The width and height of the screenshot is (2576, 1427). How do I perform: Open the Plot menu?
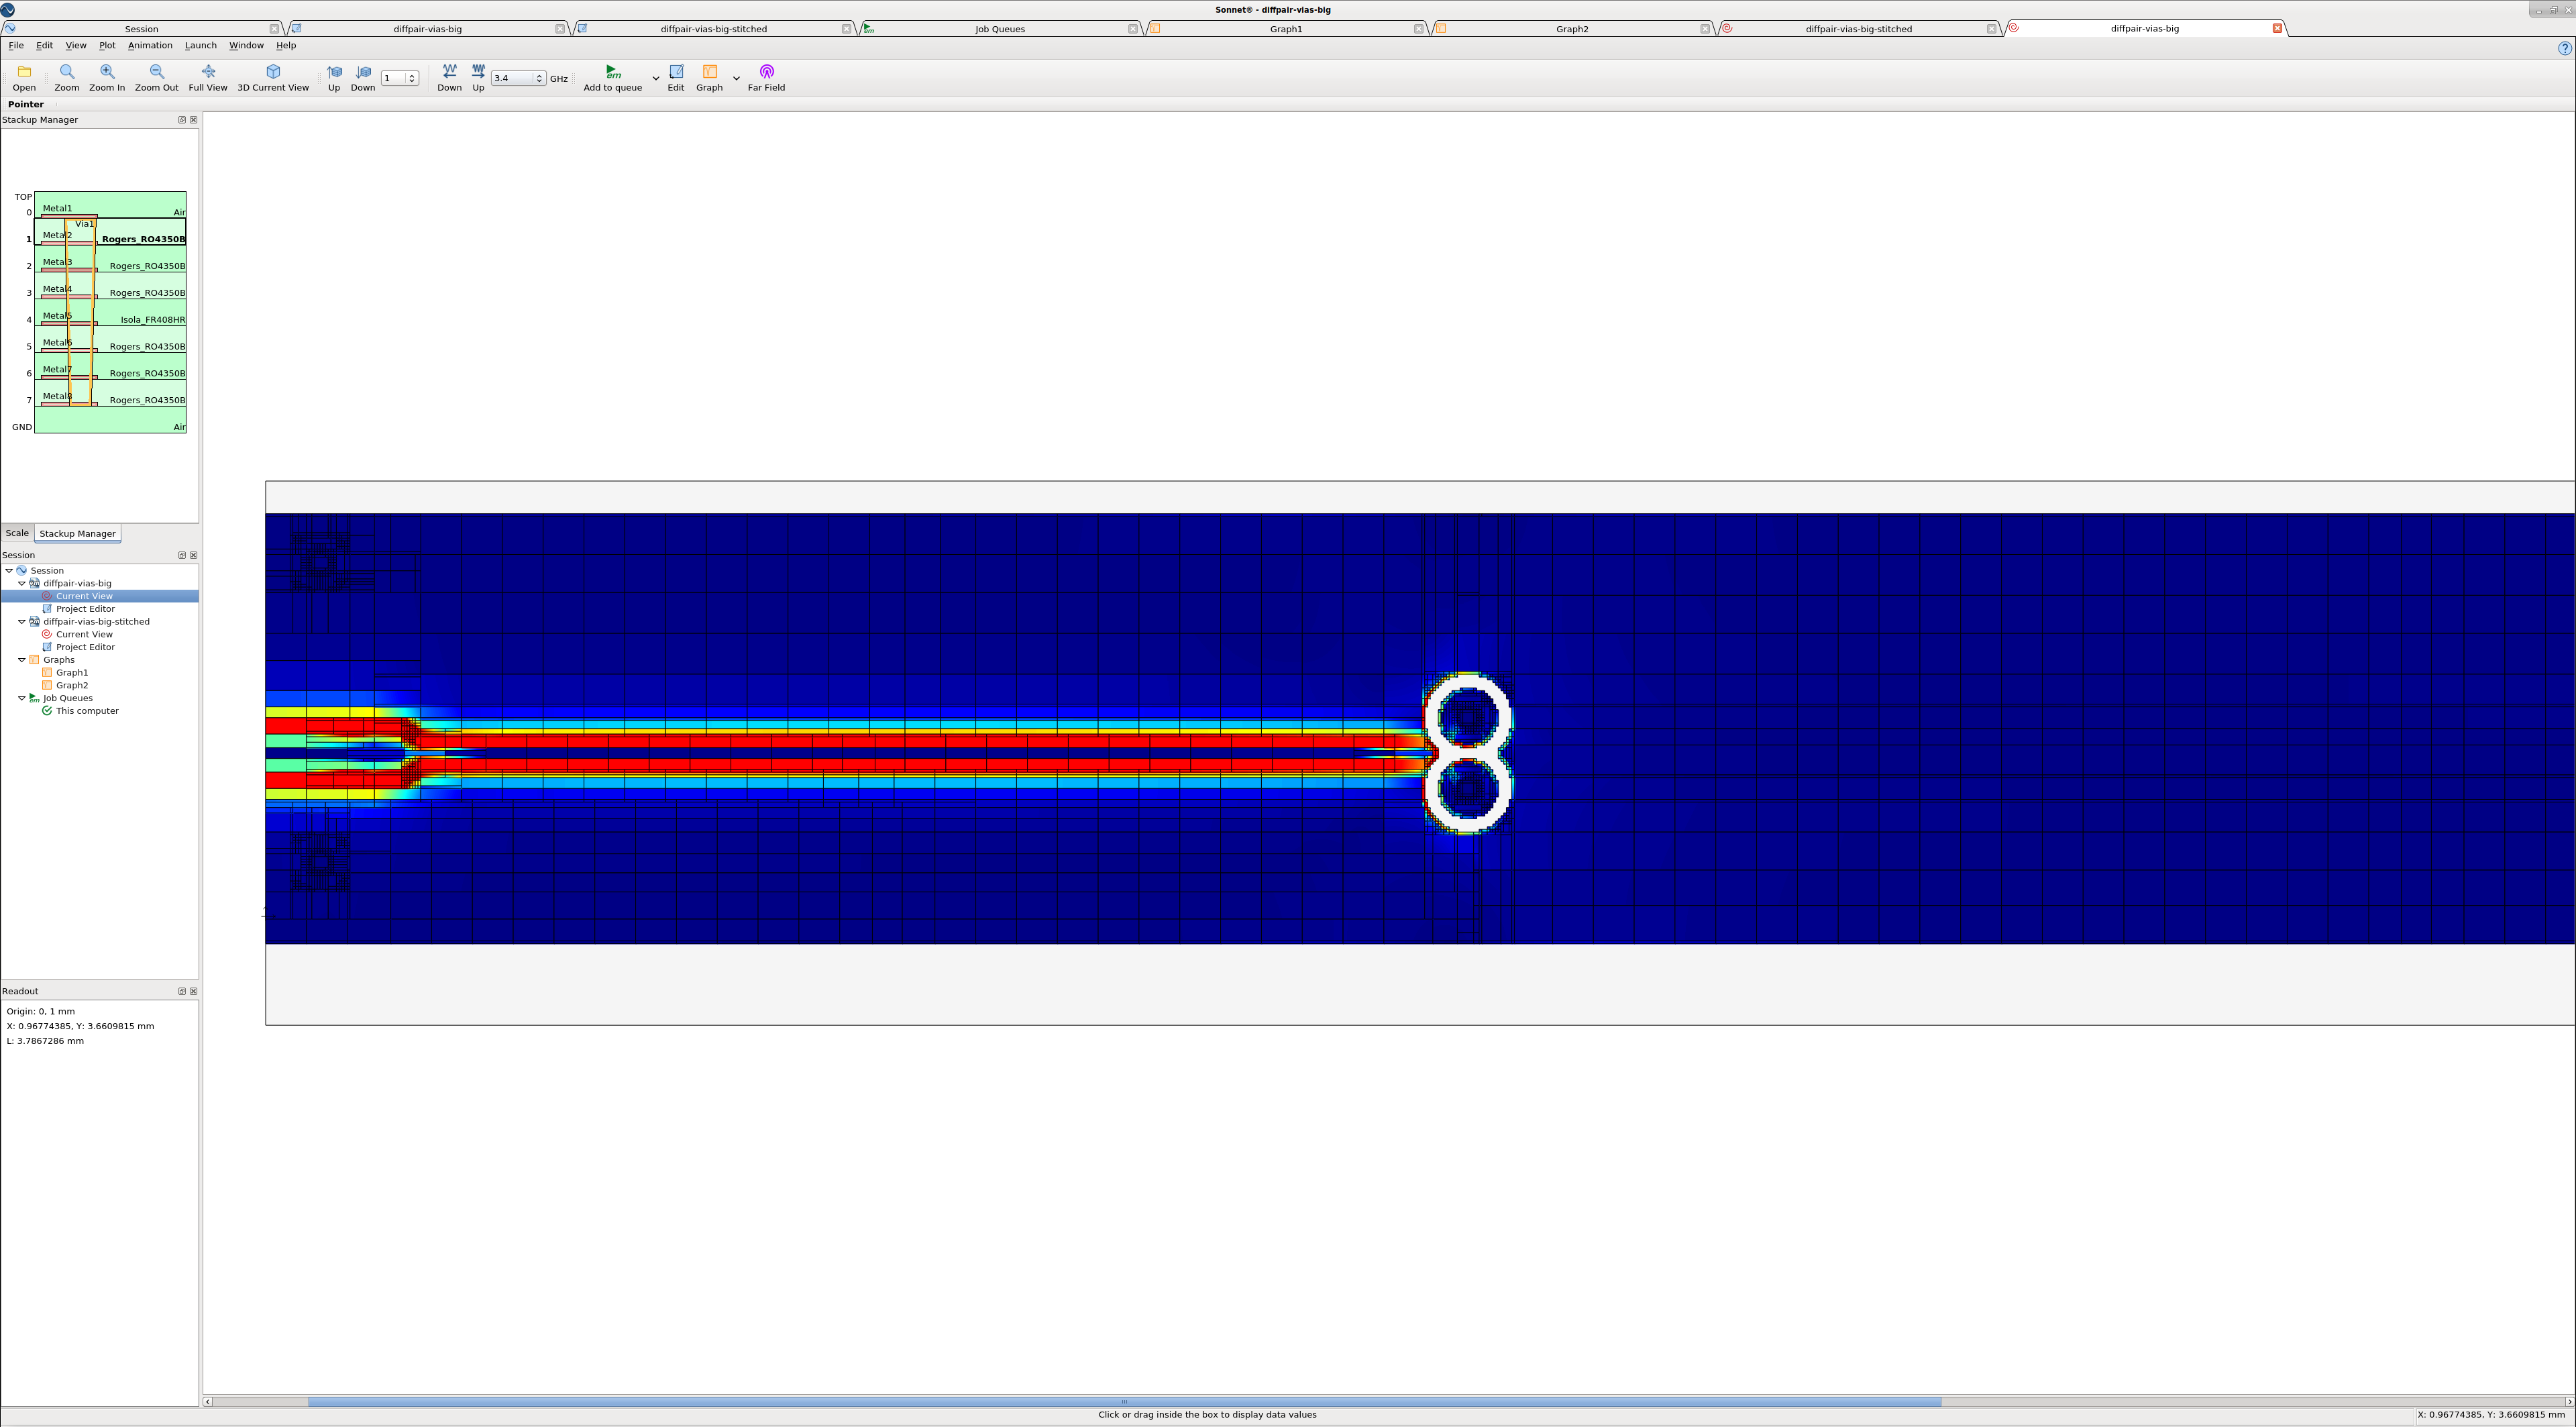point(107,45)
